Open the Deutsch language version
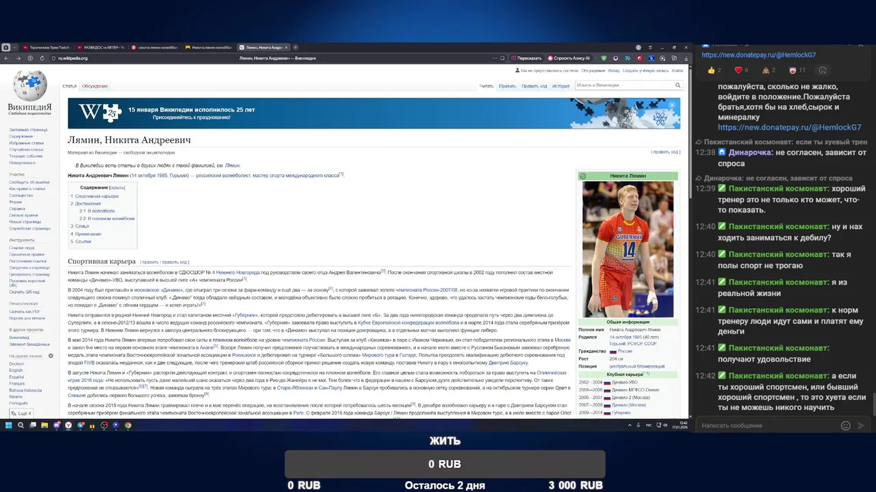 click(16, 364)
